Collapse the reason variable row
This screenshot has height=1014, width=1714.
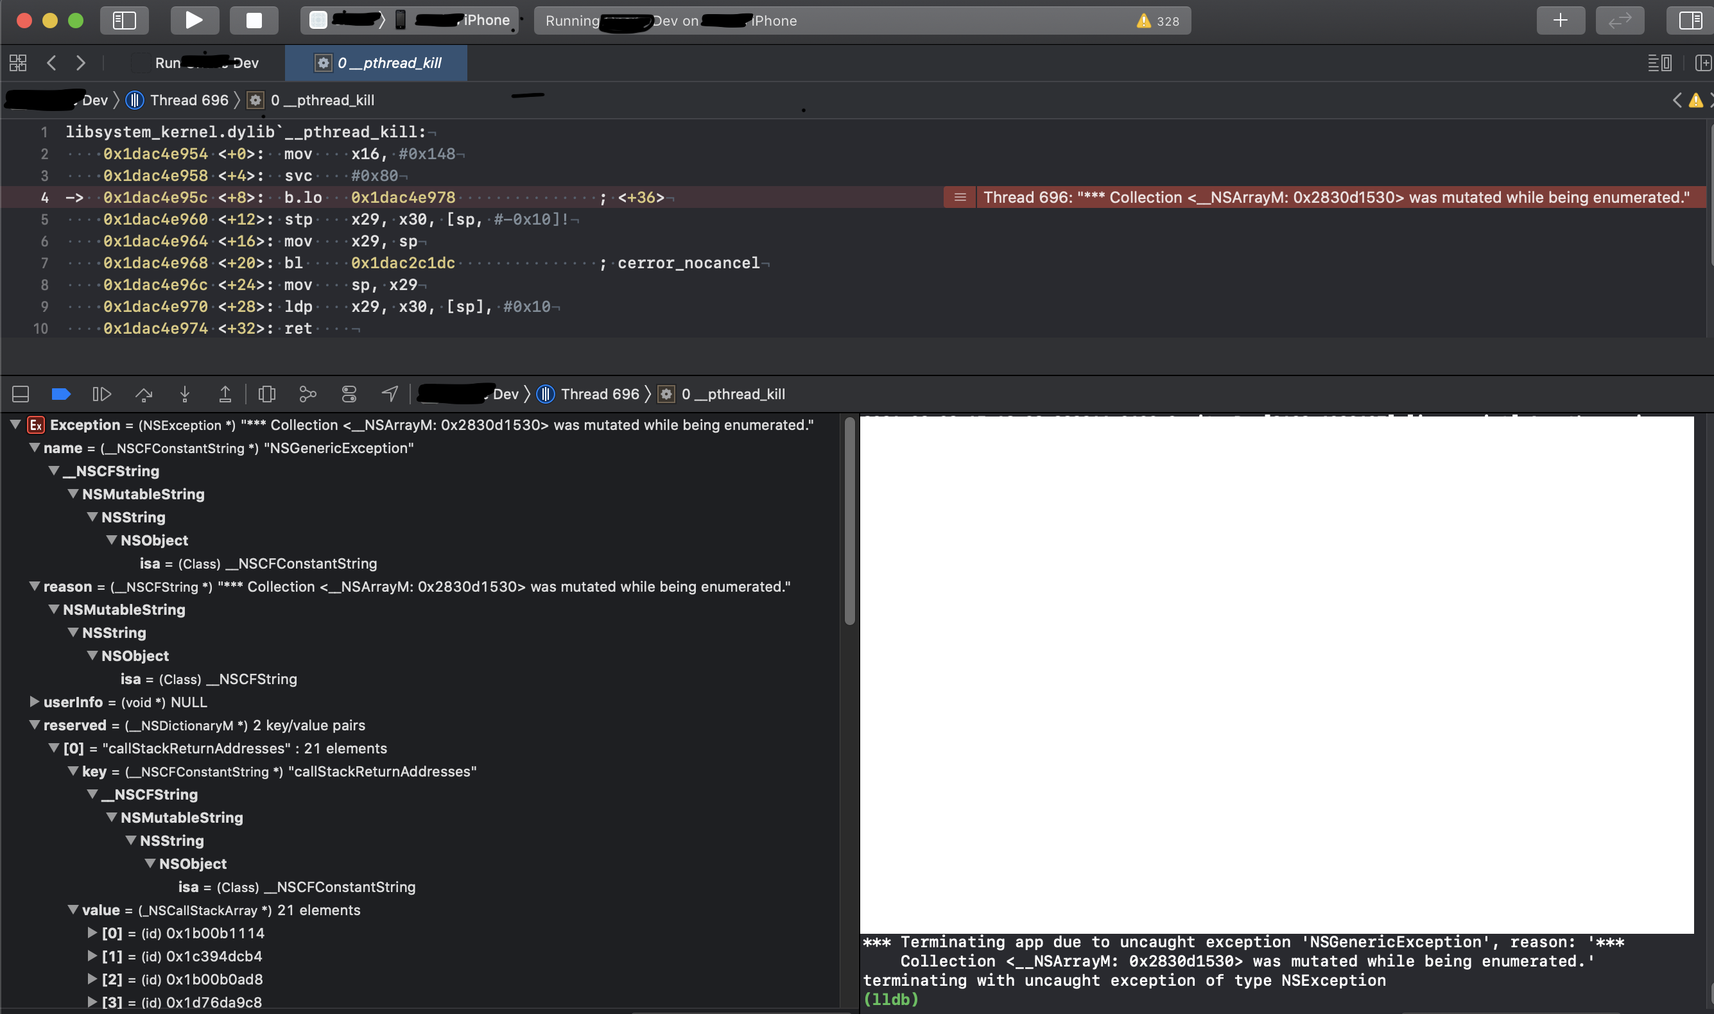click(34, 587)
